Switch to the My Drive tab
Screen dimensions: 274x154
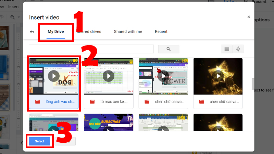(56, 31)
